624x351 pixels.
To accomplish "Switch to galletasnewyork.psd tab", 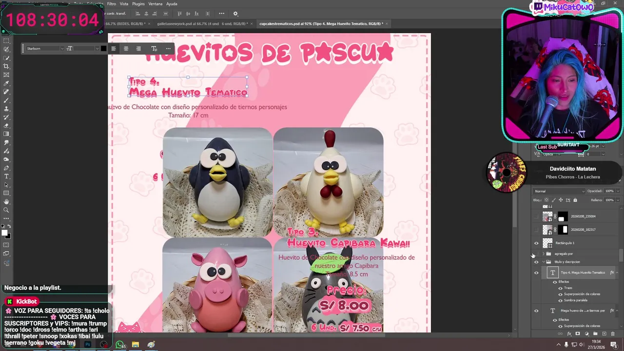I will pyautogui.click(x=202, y=23).
